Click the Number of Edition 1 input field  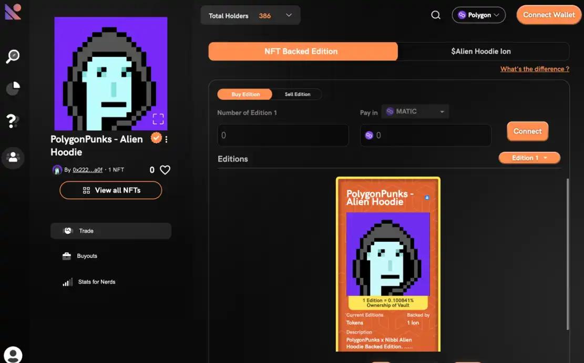click(x=283, y=136)
